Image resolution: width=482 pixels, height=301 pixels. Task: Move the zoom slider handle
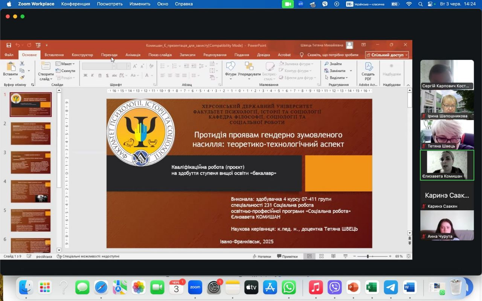[x=368, y=256]
